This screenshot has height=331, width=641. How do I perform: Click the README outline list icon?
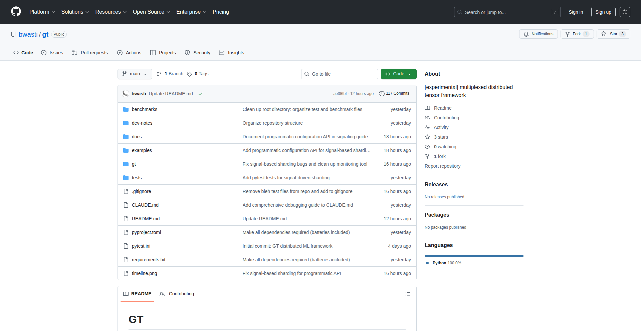click(408, 294)
